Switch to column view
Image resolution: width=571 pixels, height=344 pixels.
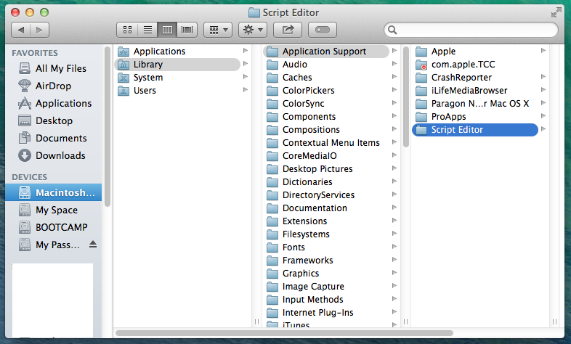(167, 30)
